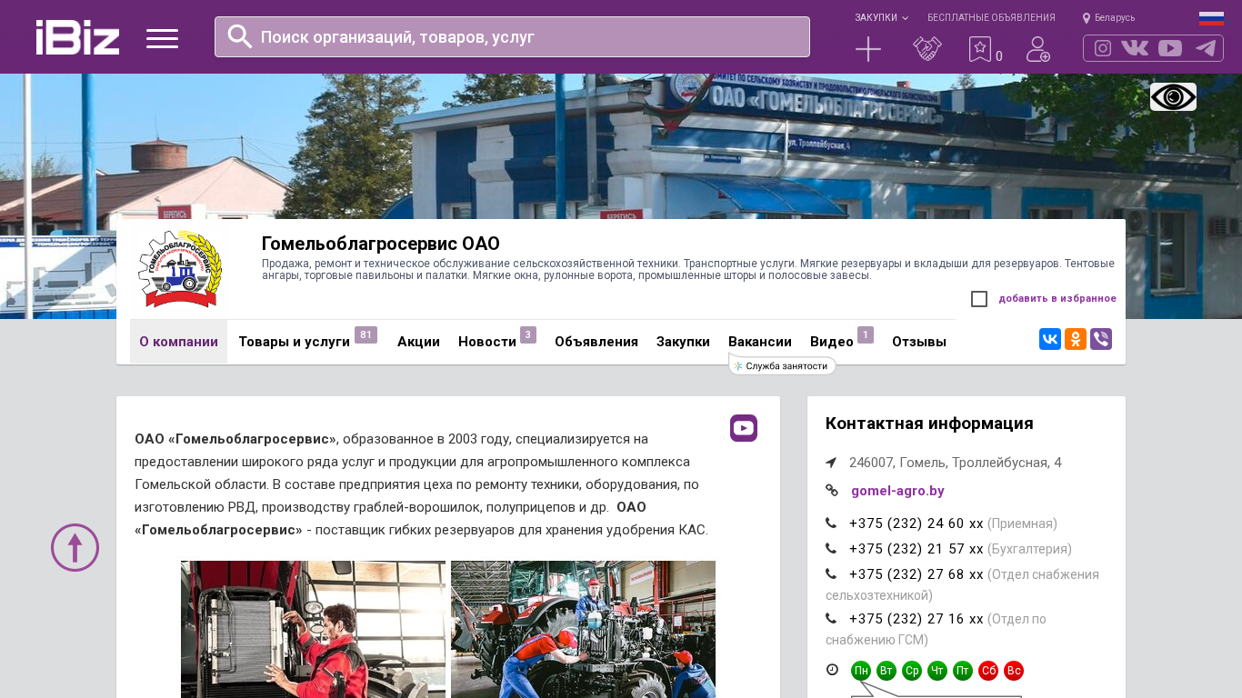Open the hamburger main menu
The image size is (1242, 698).
[163, 38]
